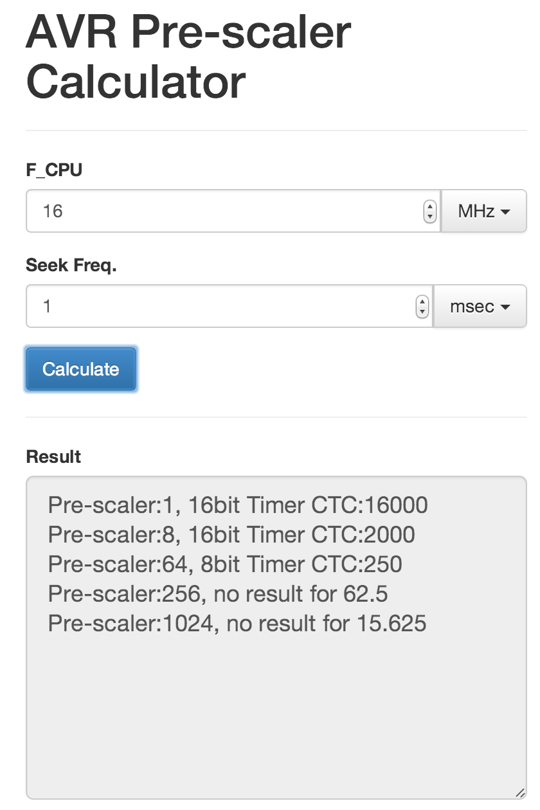540x810 pixels.
Task: Click the Pre-scaler:256 no result line
Action: [218, 594]
